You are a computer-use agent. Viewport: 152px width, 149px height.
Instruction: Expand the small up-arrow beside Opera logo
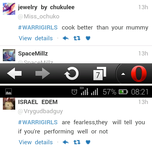click(x=123, y=74)
